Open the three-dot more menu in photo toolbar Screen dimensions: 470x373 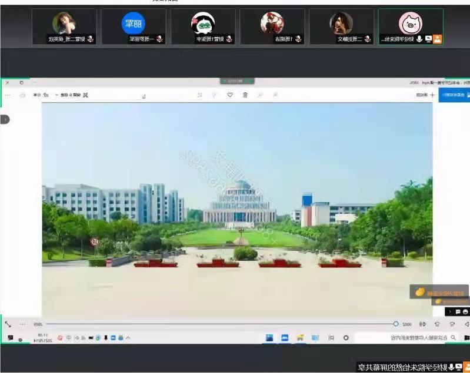(x=7, y=95)
